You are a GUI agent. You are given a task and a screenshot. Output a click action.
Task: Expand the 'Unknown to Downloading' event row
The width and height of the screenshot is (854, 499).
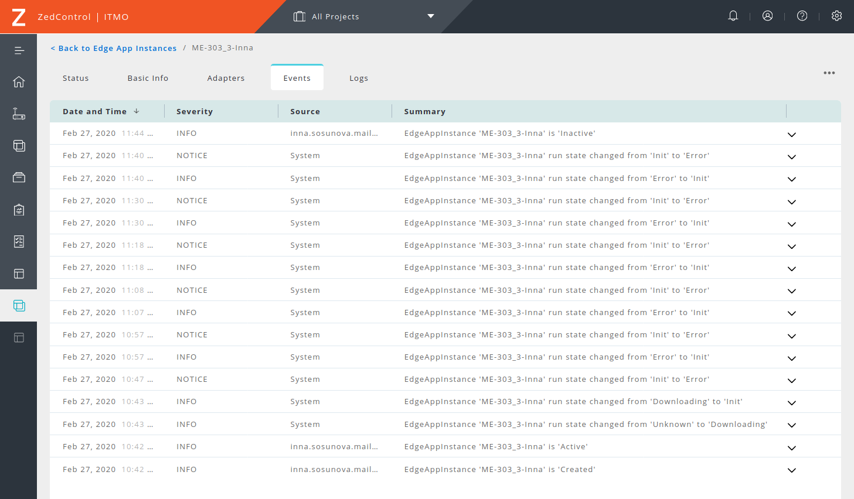791,425
